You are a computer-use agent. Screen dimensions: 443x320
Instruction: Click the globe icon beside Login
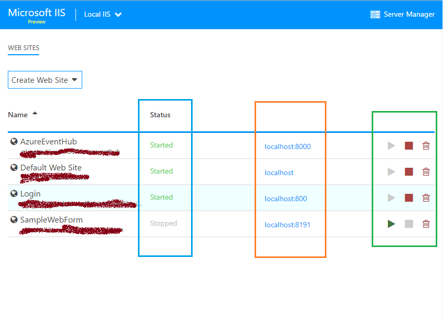click(x=14, y=193)
